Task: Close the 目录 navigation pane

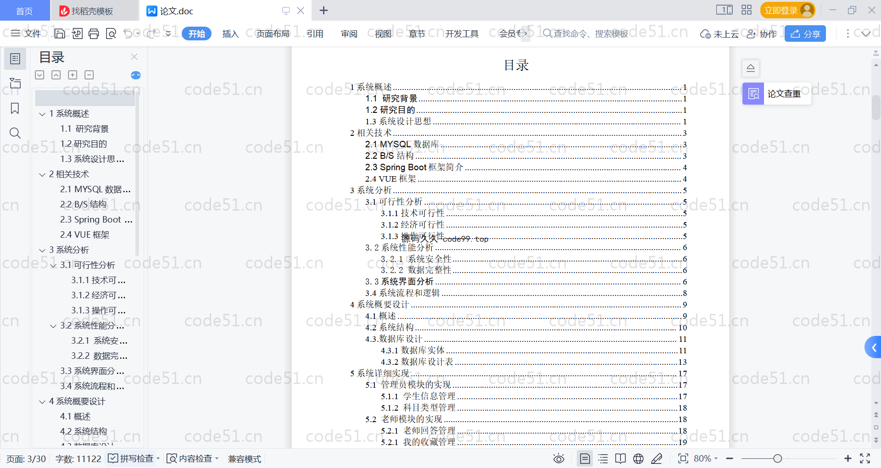Action: (x=134, y=57)
